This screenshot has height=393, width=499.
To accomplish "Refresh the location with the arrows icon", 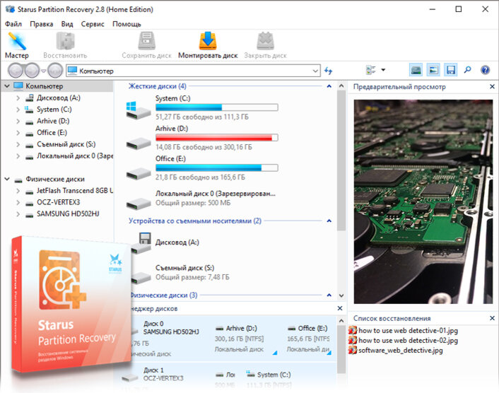I will point(329,71).
